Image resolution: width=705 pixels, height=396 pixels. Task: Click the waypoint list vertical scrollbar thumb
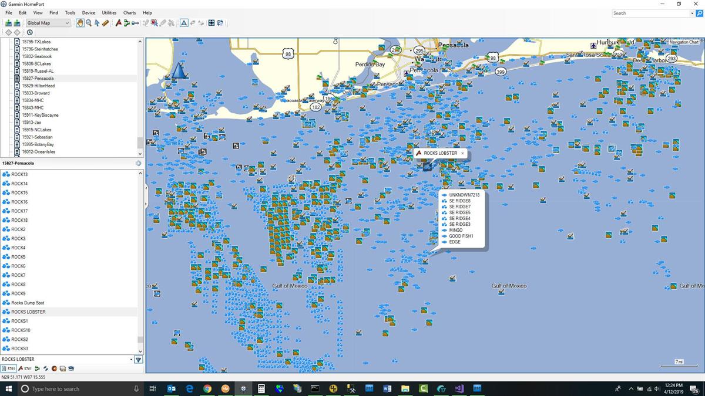(140, 339)
